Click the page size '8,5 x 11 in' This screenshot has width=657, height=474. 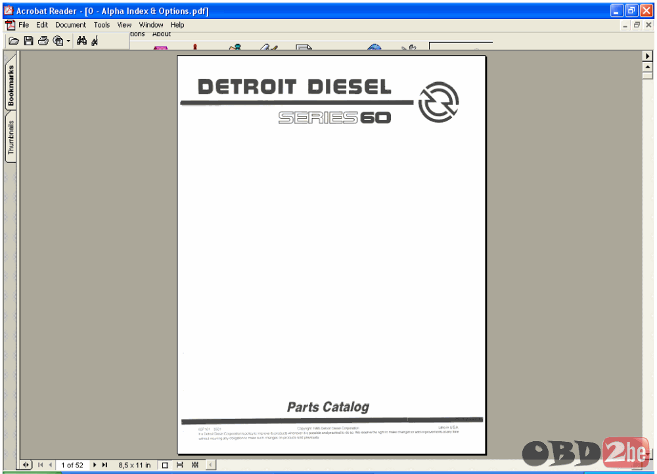[135, 465]
